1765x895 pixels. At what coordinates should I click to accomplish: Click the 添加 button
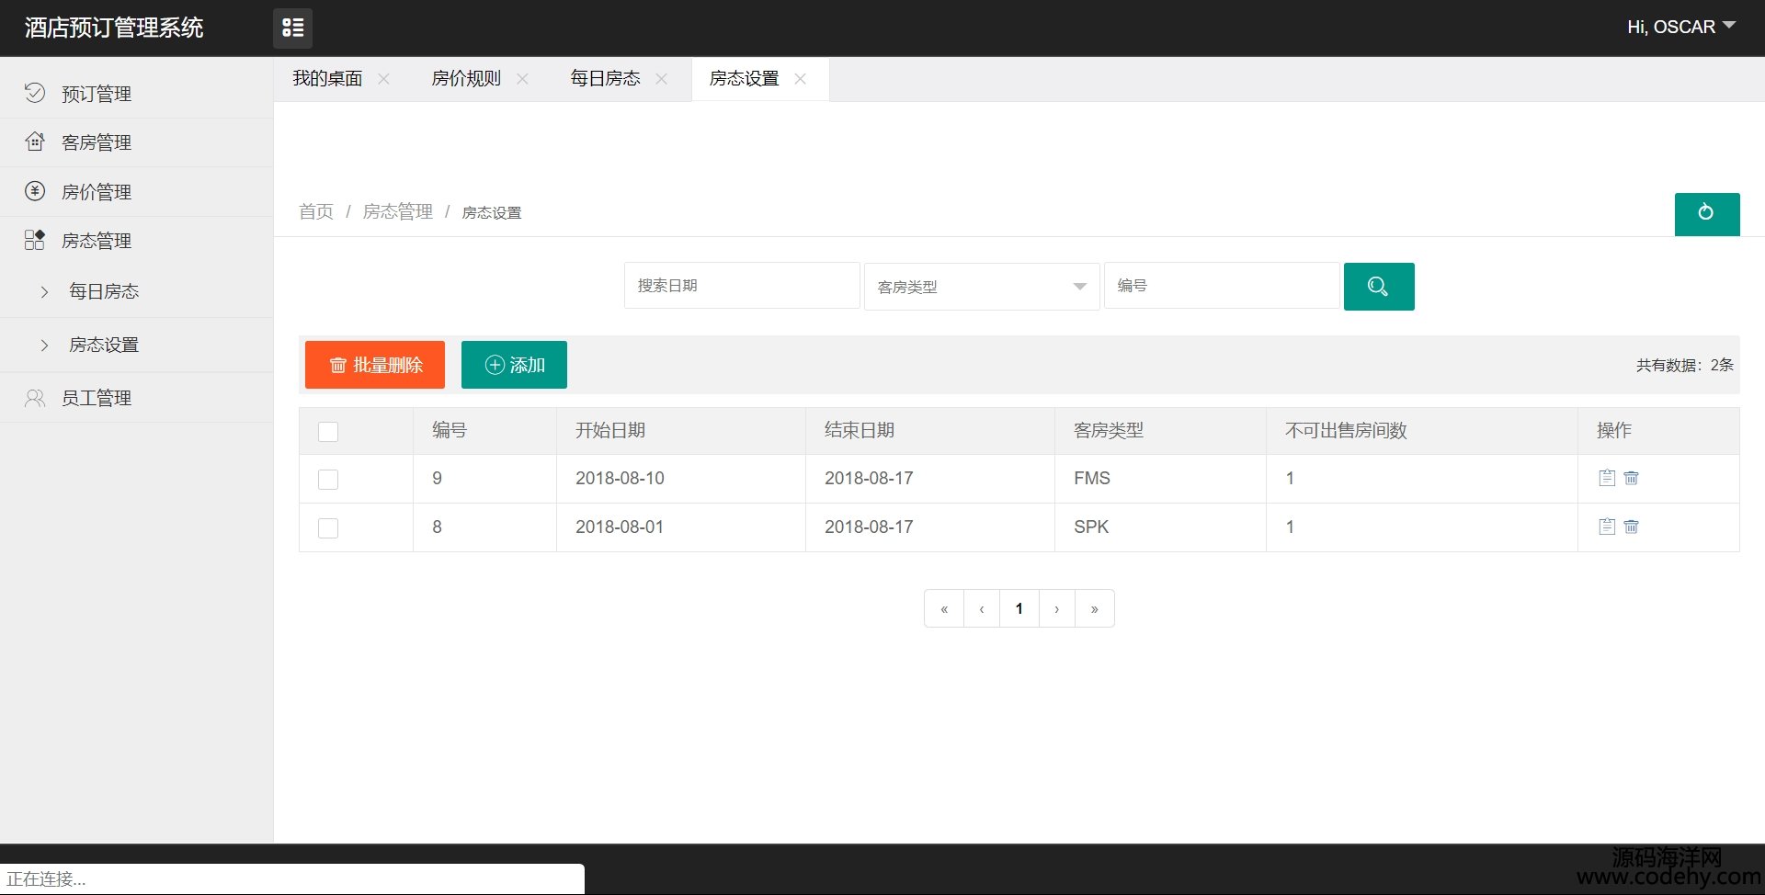point(514,365)
